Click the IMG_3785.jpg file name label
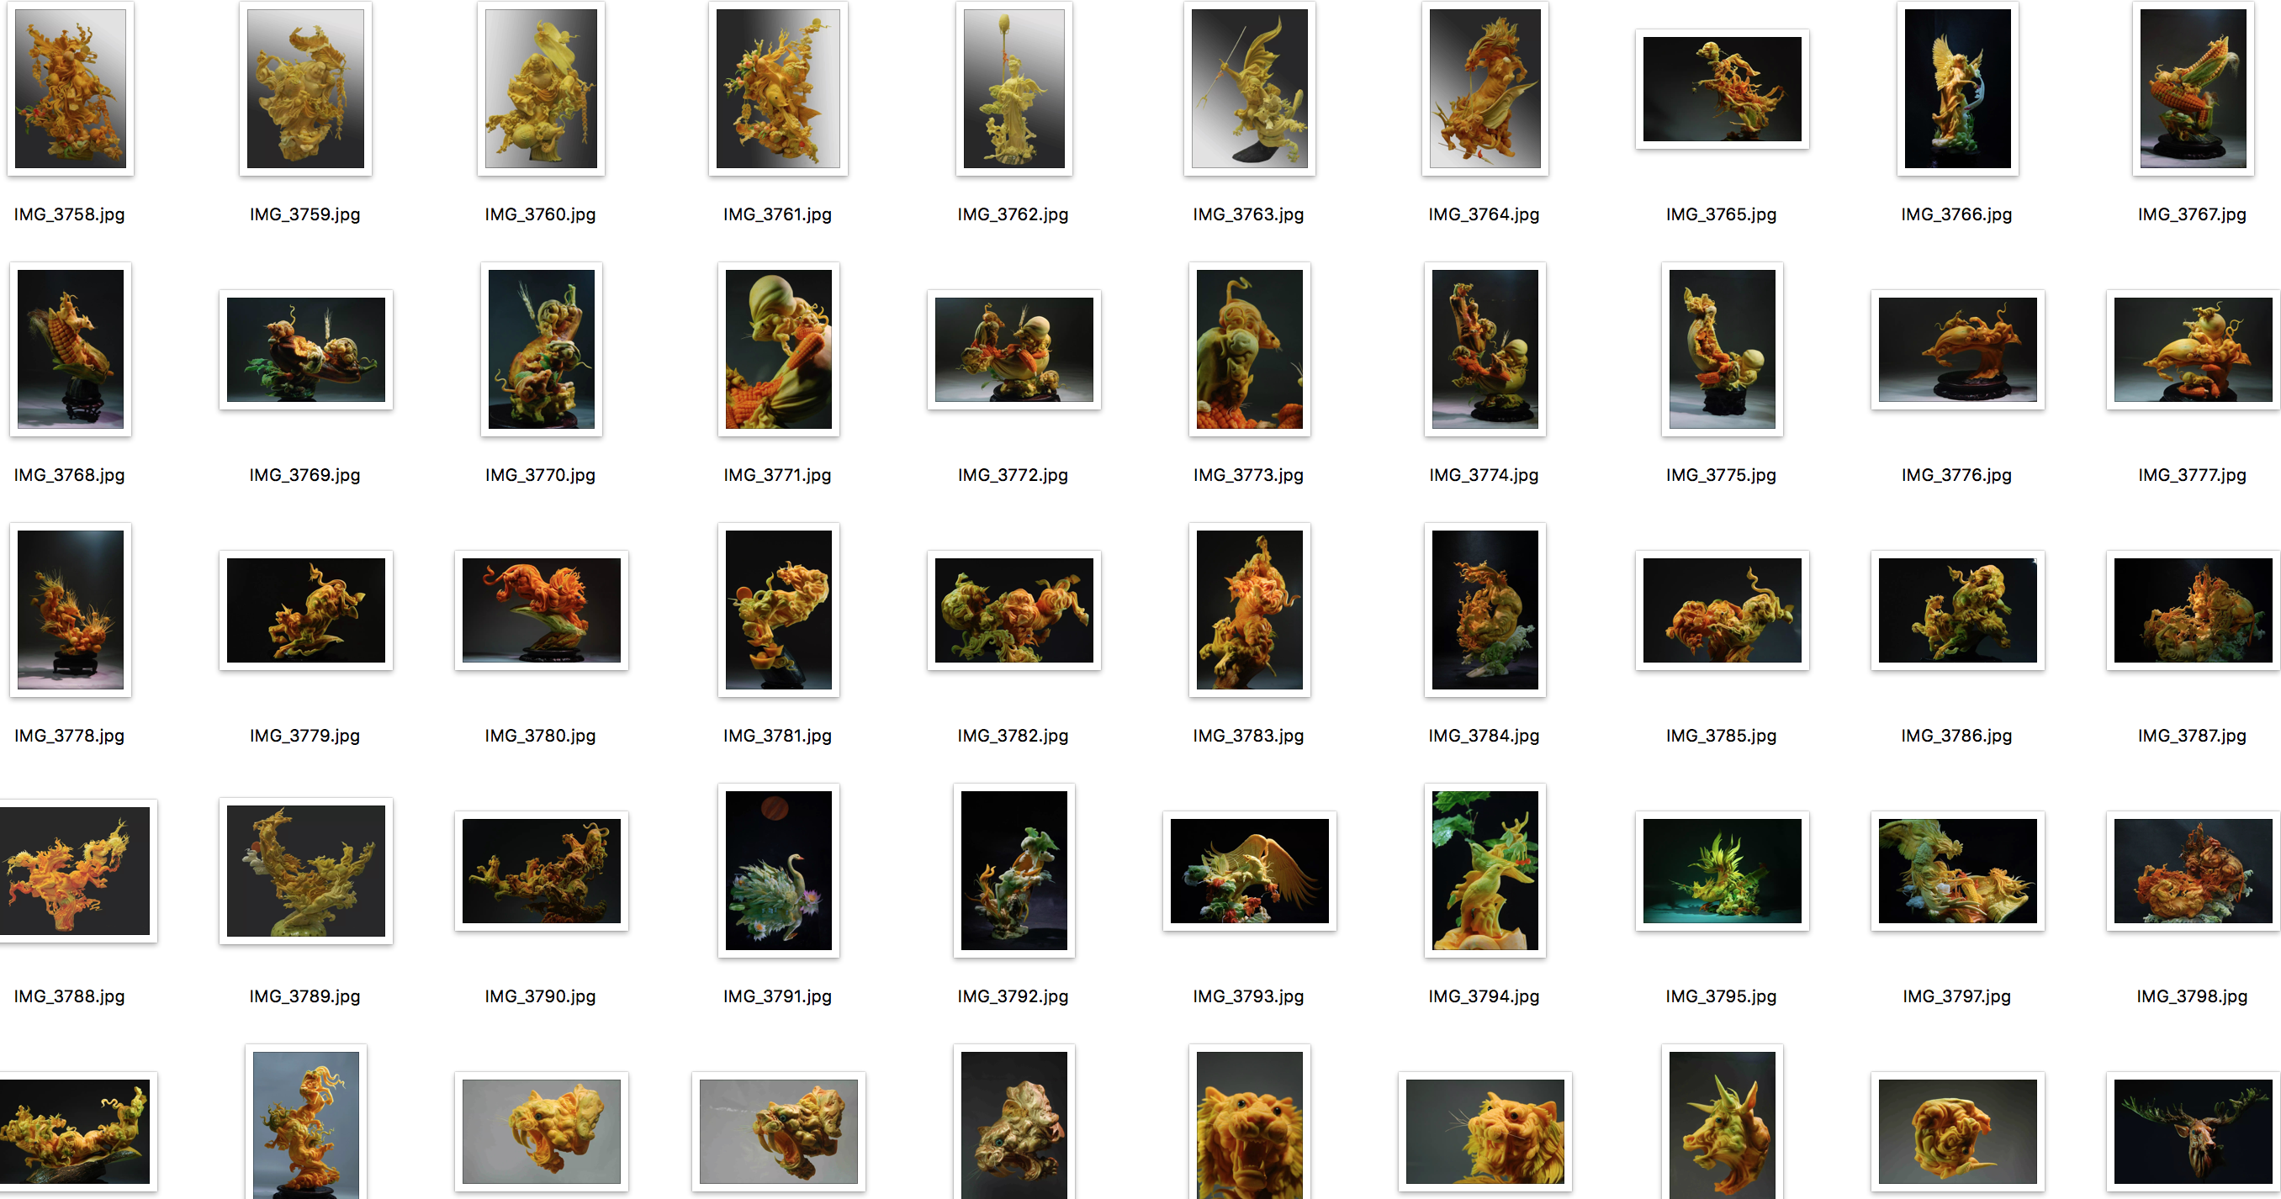The image size is (2281, 1199). click(1721, 736)
